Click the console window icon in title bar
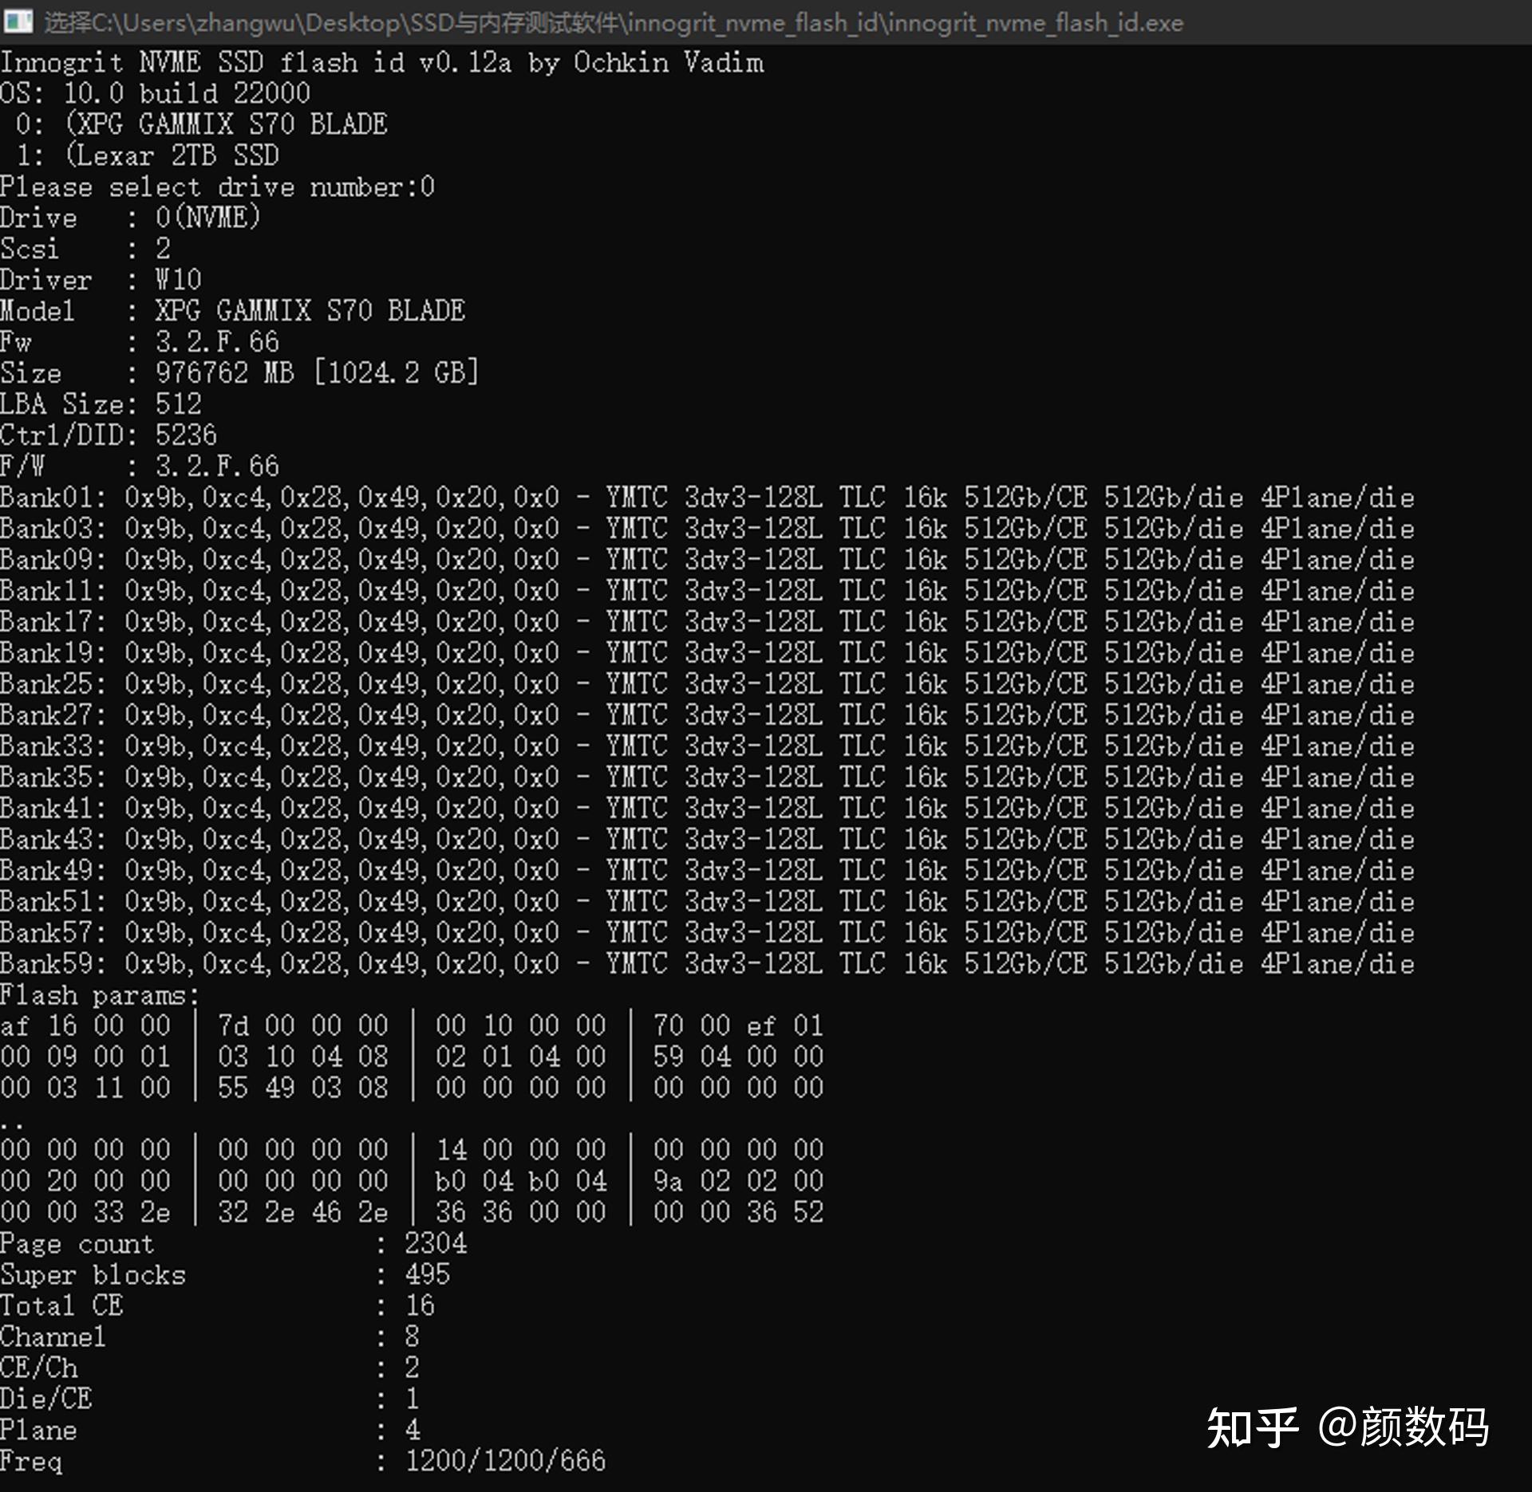 click(x=18, y=22)
